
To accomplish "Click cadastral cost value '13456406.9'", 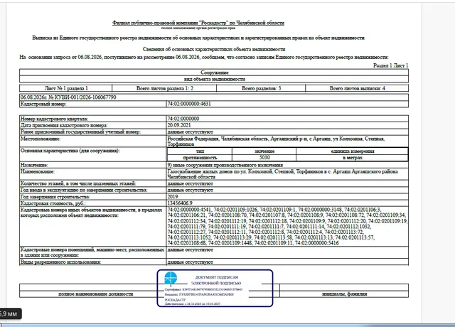I will click(180, 203).
